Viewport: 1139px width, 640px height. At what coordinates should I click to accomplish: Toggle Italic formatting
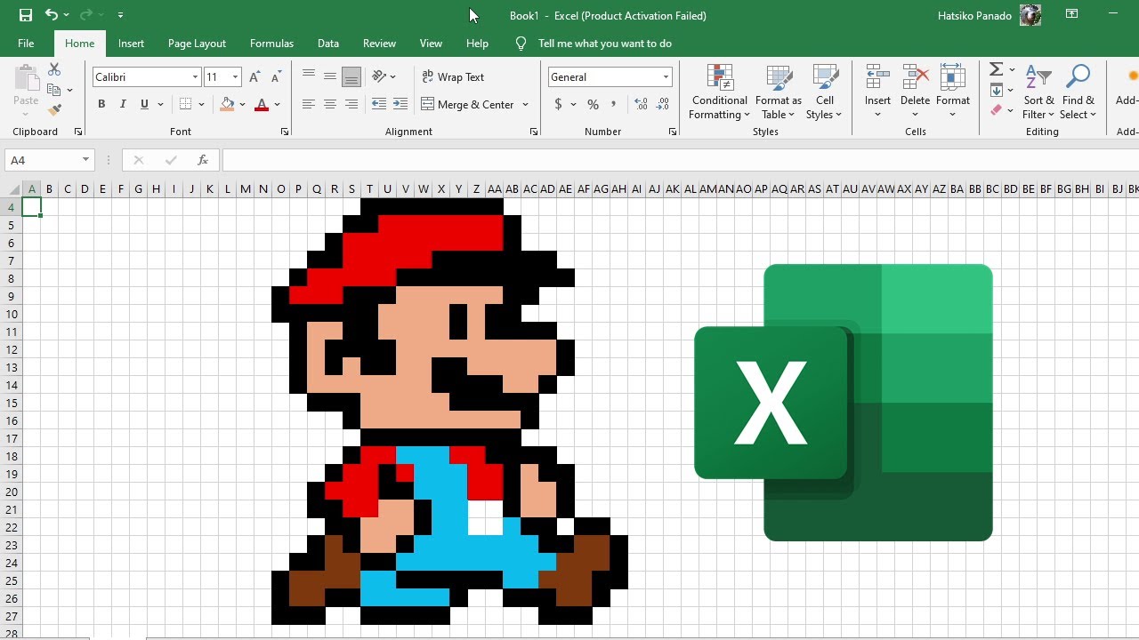[x=123, y=104]
